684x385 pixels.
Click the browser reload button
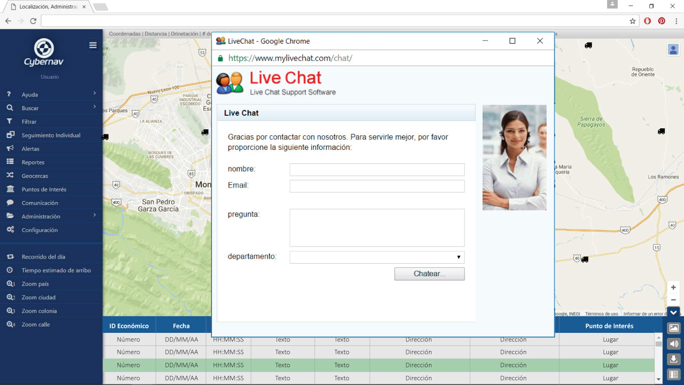33,21
